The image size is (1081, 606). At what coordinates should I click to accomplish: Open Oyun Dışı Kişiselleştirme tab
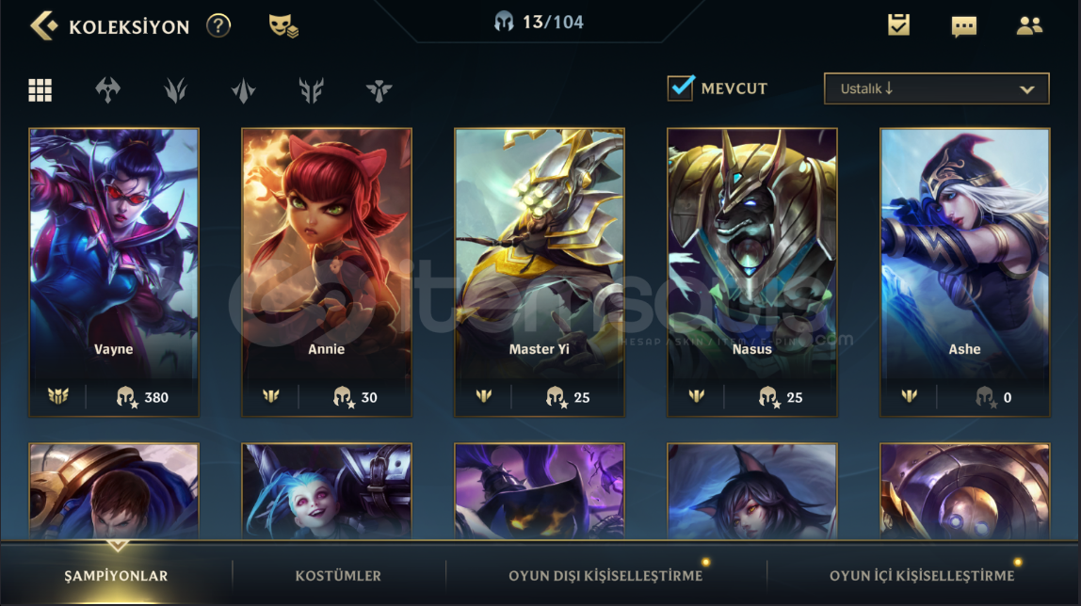tap(605, 575)
